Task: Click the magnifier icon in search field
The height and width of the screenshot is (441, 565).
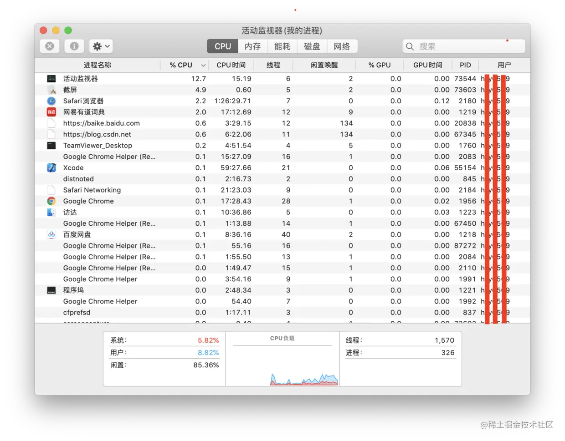Action: pos(410,46)
